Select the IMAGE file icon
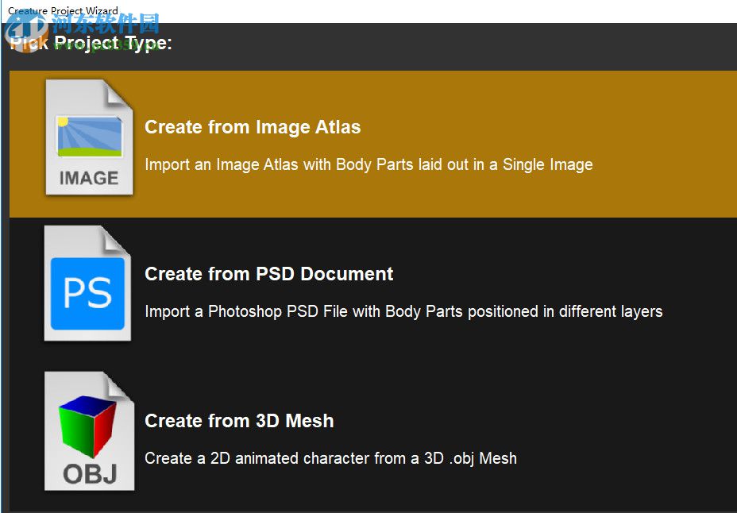 pyautogui.click(x=88, y=137)
